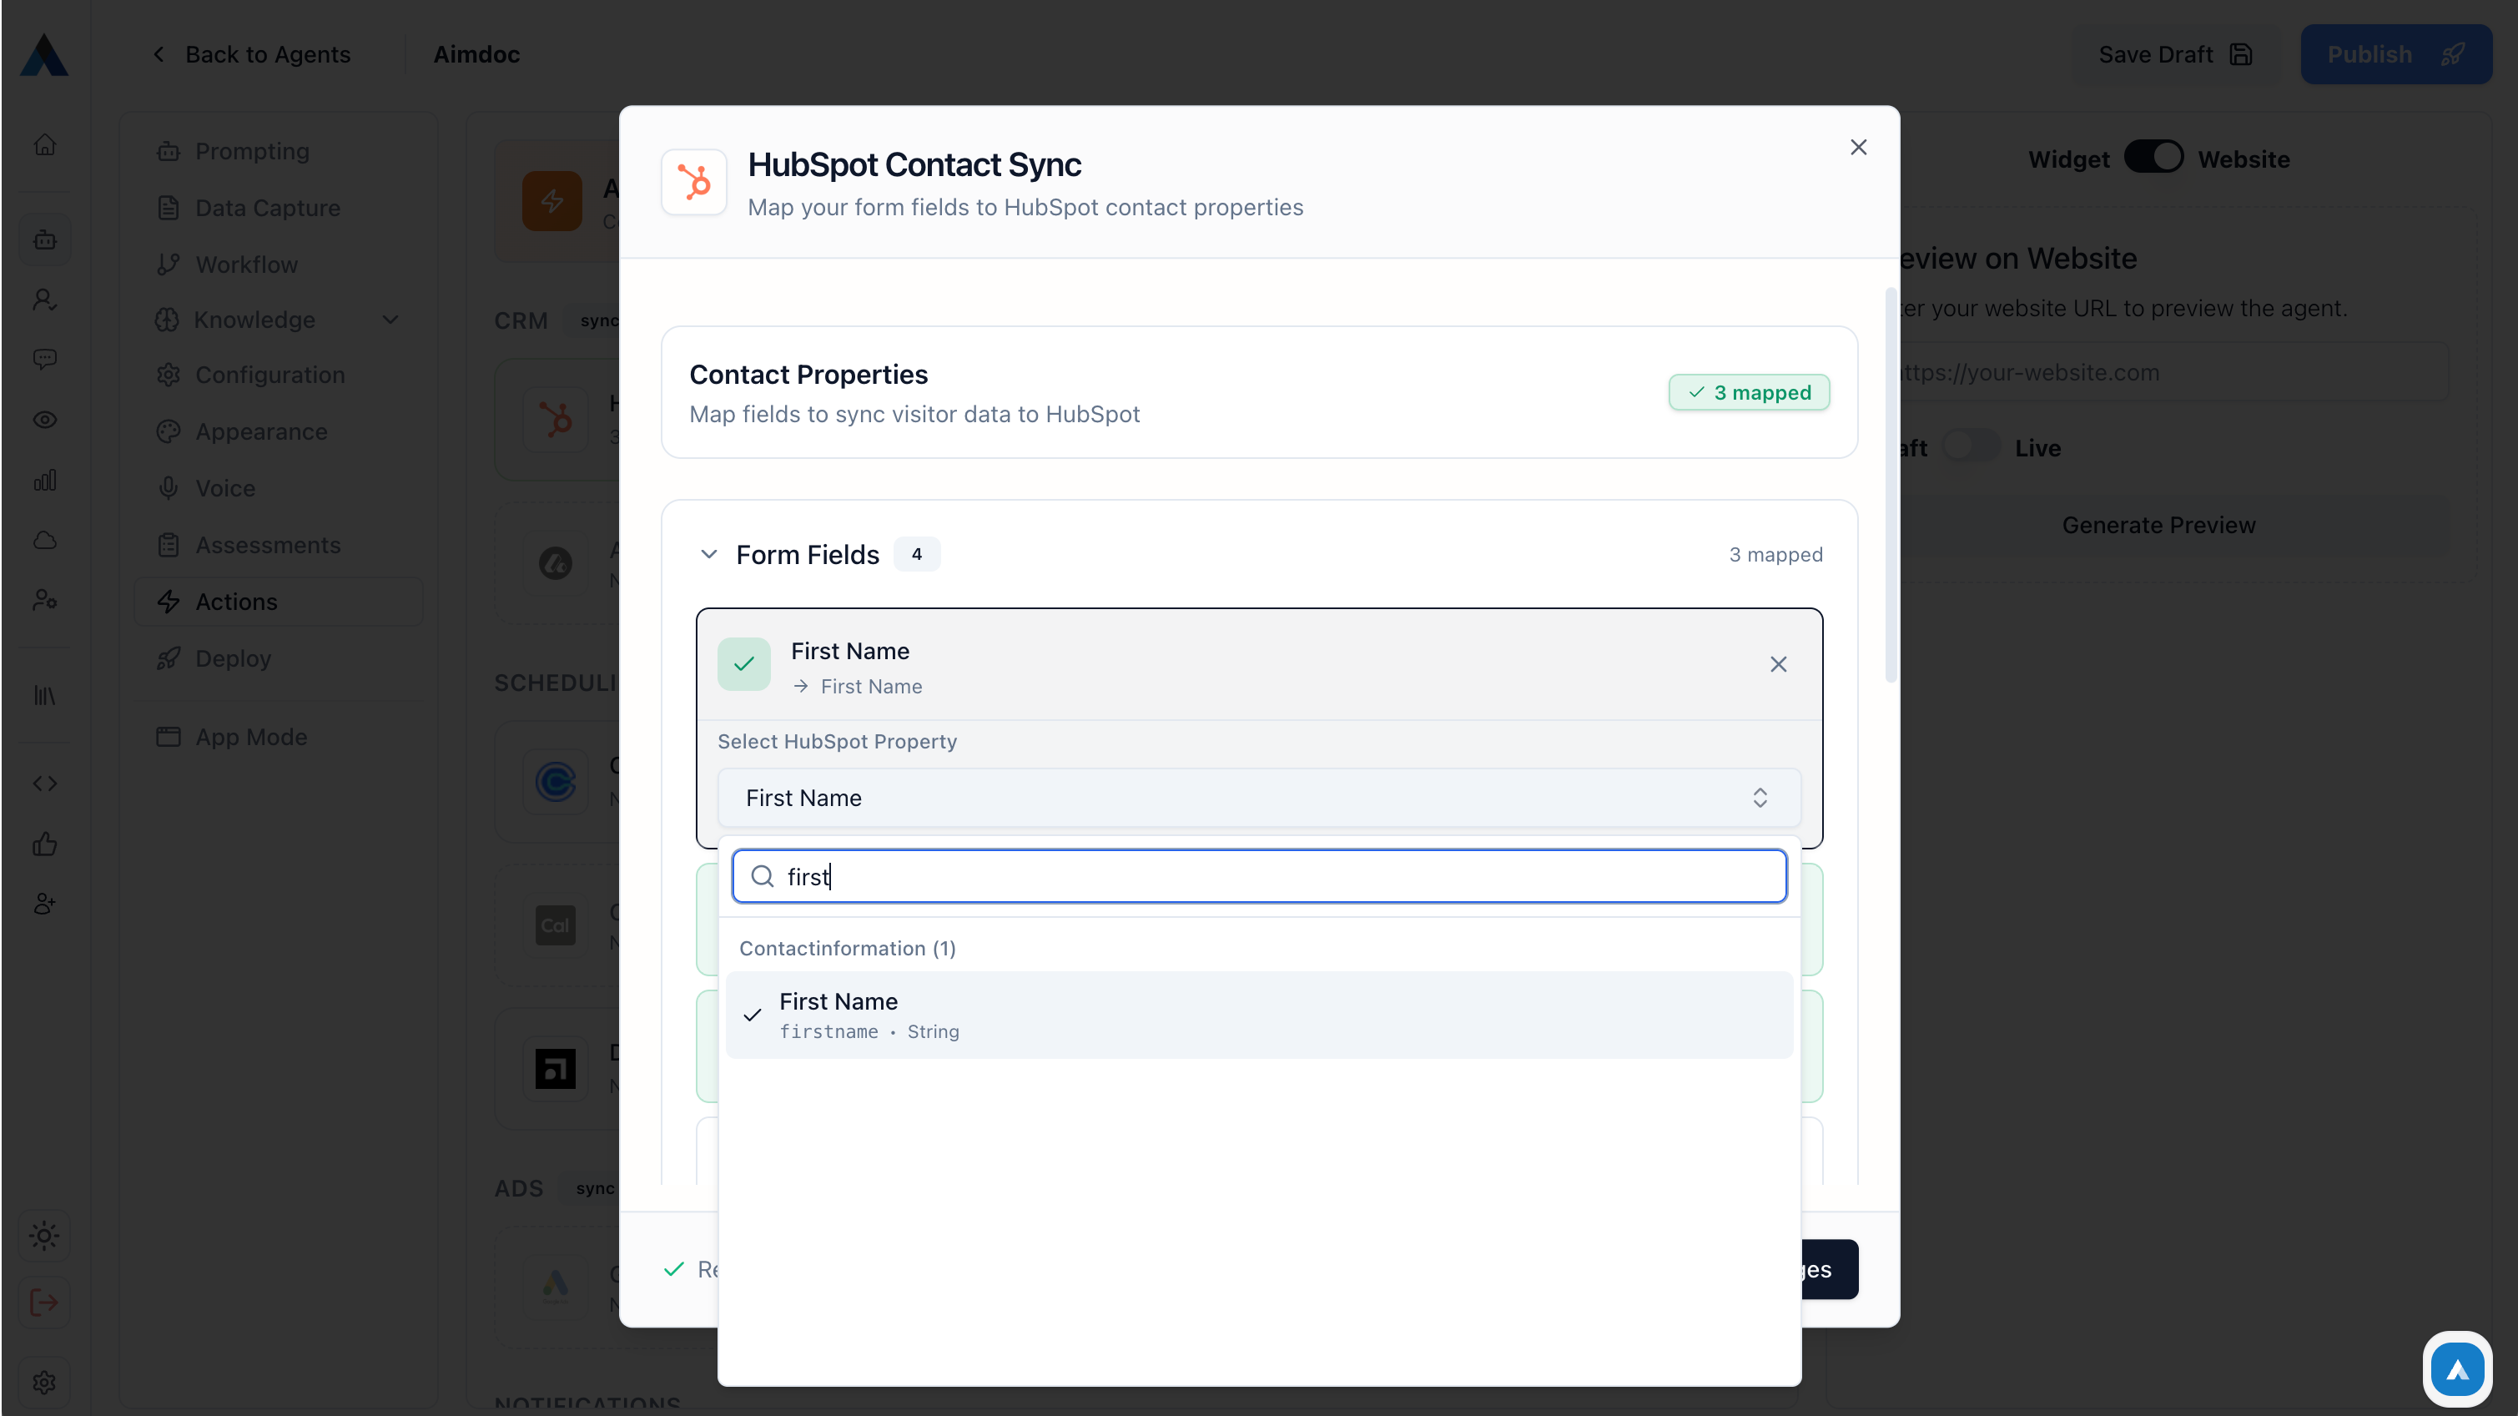The width and height of the screenshot is (2518, 1416).
Task: Click the Calendly integration icon
Action: pos(555,781)
